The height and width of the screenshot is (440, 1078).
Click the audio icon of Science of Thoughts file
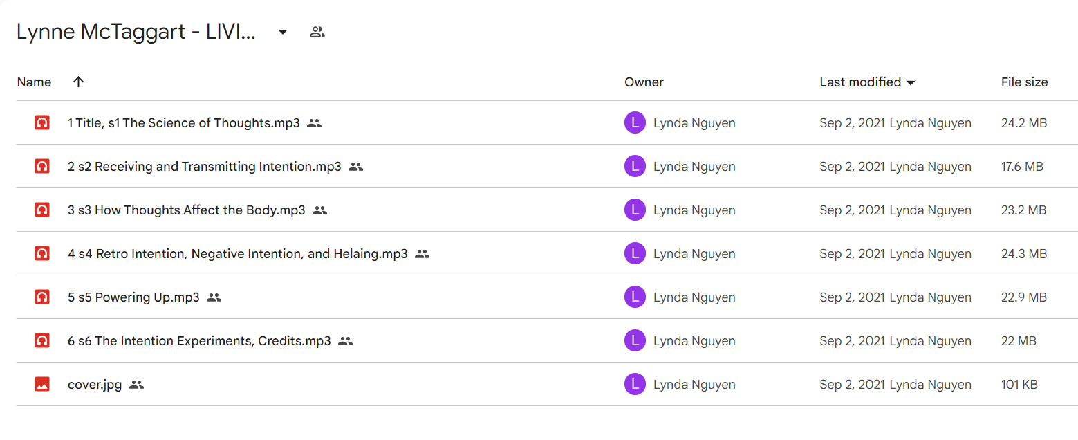point(42,123)
